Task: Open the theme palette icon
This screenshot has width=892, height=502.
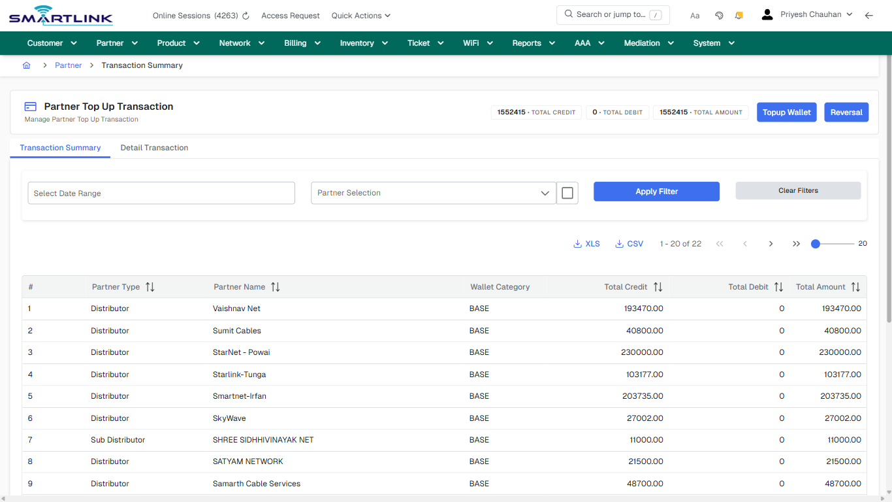Action: click(x=719, y=14)
